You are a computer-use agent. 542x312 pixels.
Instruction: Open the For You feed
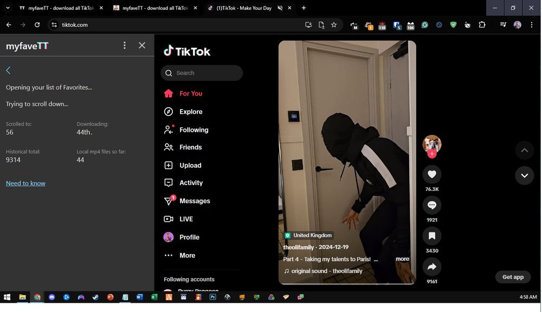[183, 94]
